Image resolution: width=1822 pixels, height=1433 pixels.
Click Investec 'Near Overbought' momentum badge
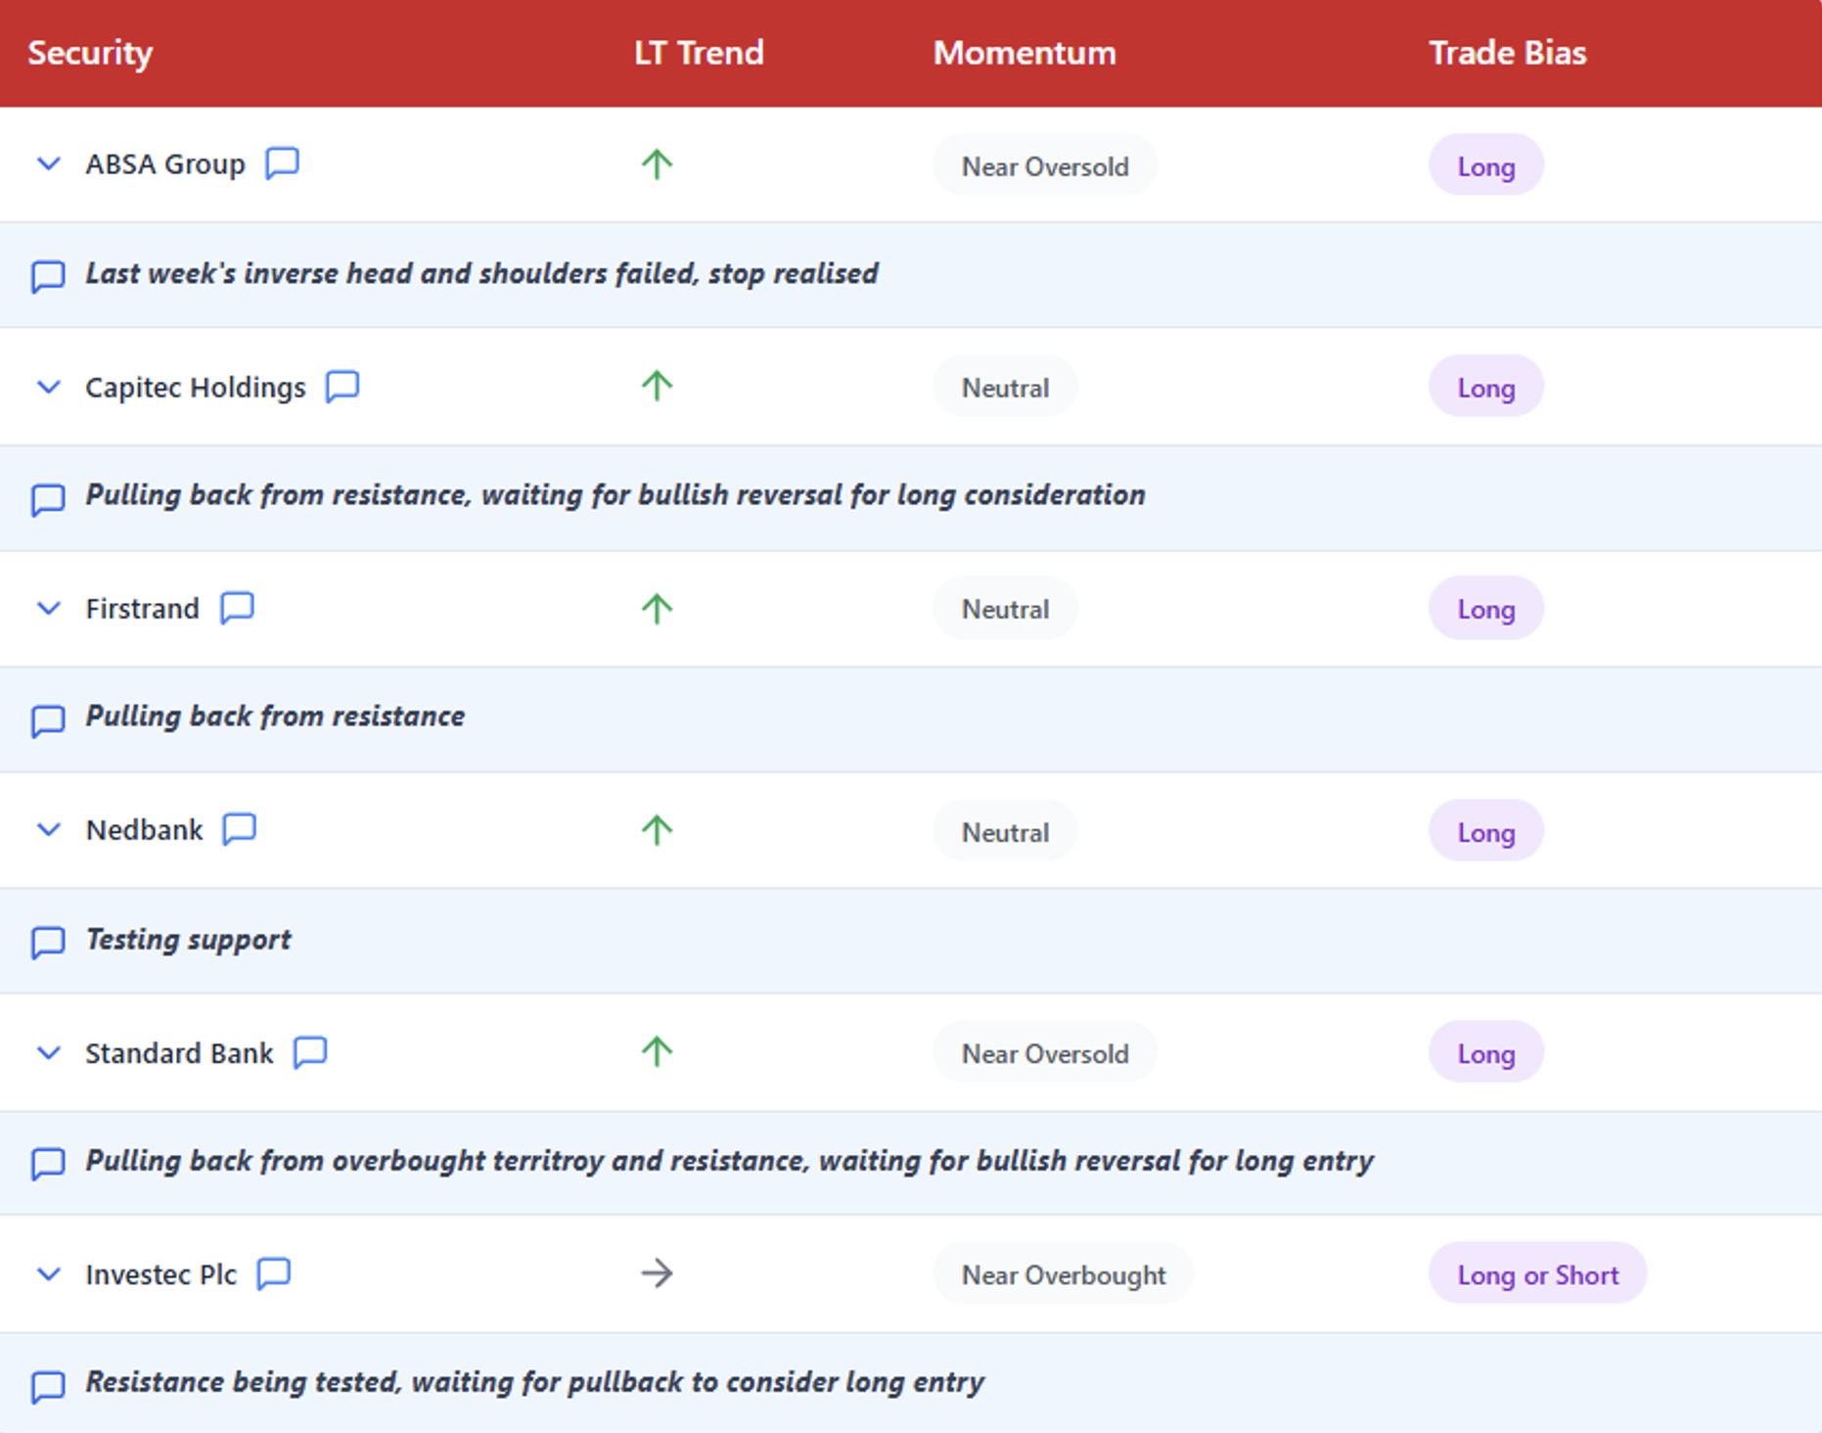click(x=1064, y=1274)
